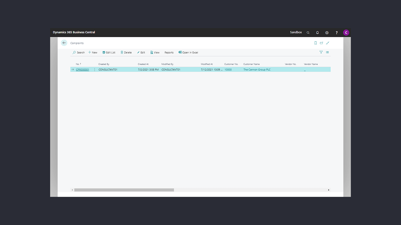The image size is (401, 225).
Task: Click the Modified At column header
Action: point(207,64)
